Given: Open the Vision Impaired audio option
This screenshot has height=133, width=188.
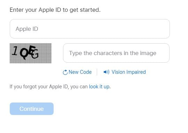Looking at the screenshot, I should [x=129, y=72].
